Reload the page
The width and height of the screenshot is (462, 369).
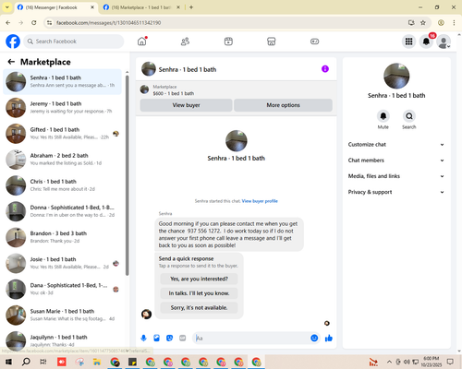(34, 22)
